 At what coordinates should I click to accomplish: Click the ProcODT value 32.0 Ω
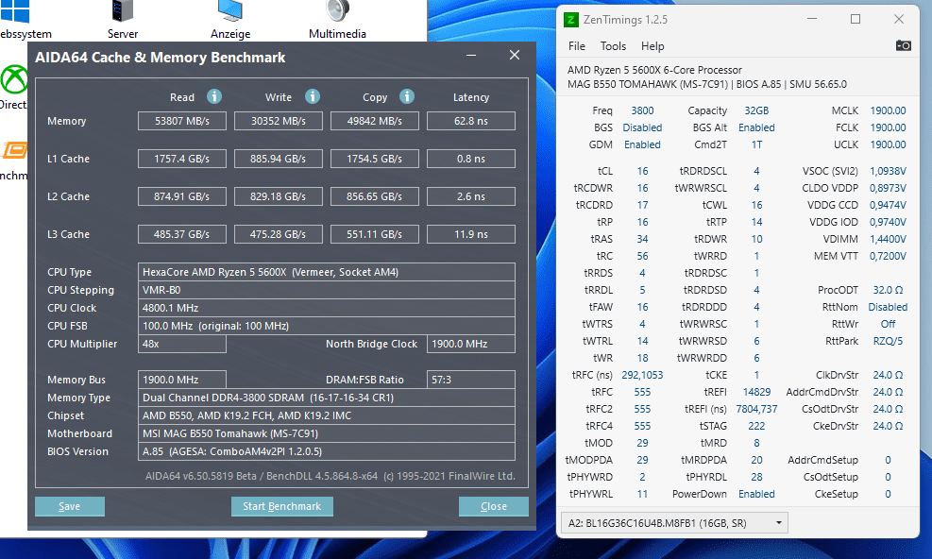(888, 290)
